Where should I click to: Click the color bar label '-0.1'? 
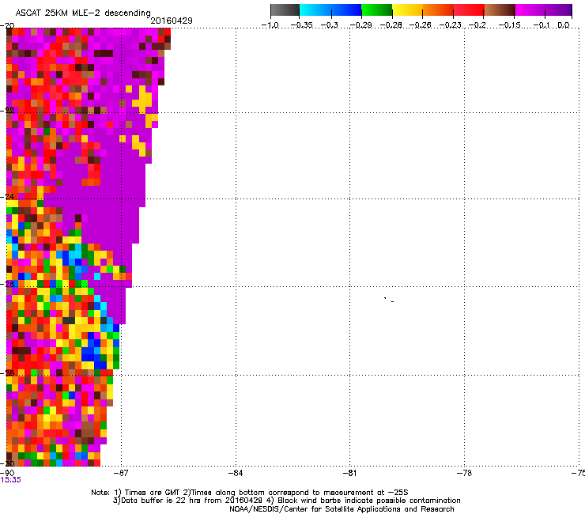tap(542, 25)
